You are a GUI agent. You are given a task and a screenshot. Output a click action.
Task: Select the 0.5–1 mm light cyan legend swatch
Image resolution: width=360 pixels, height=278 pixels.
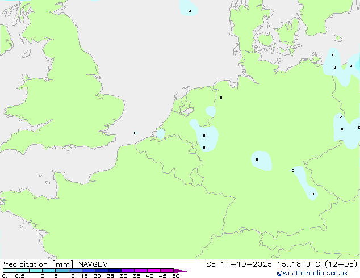click(23, 271)
